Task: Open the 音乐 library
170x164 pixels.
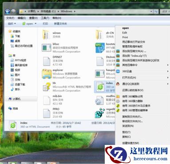Action: pyautogui.click(x=16, y=90)
